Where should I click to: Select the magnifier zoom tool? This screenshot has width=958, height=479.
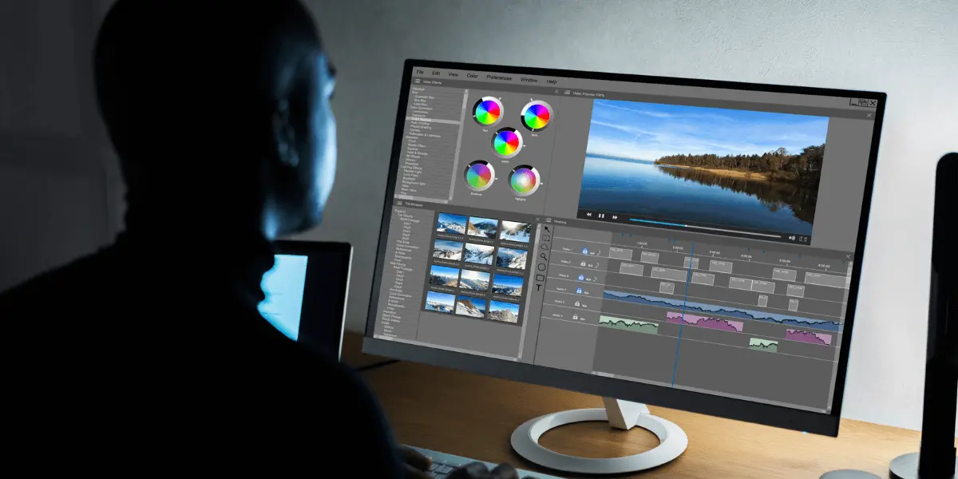544,256
